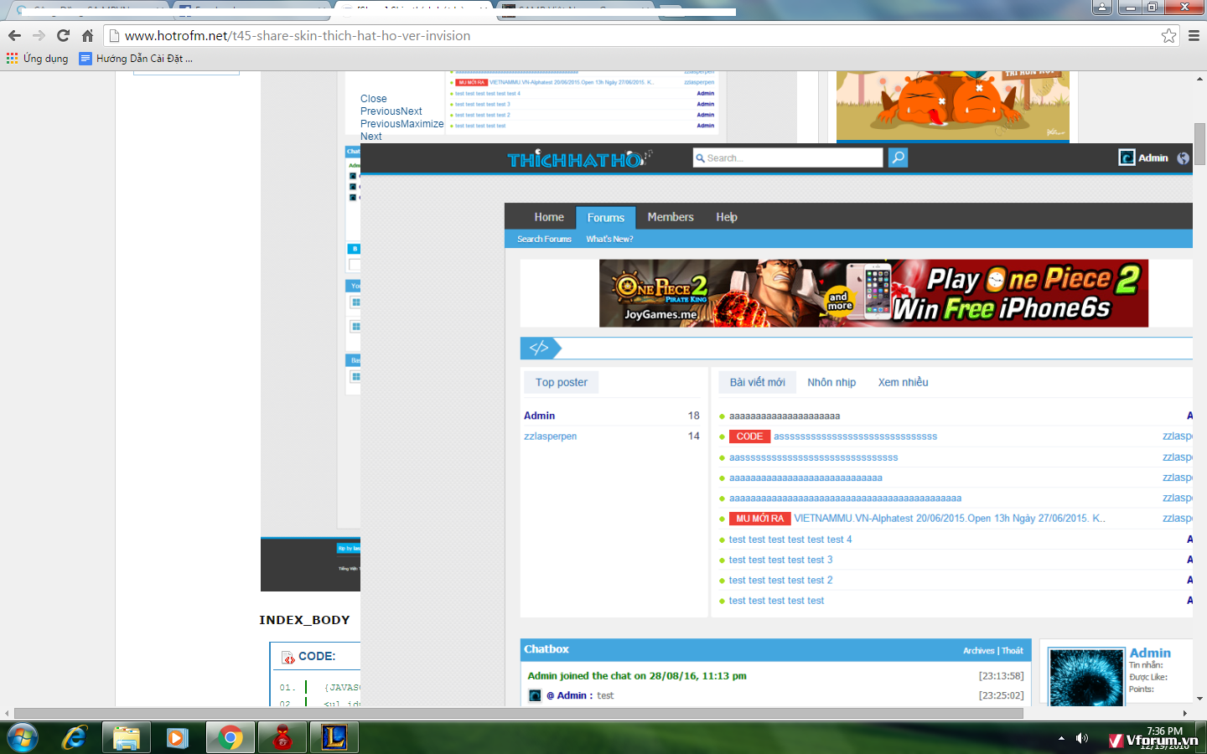Image resolution: width=1207 pixels, height=754 pixels.
Task: Click Search Forums sub-link
Action: (x=544, y=239)
